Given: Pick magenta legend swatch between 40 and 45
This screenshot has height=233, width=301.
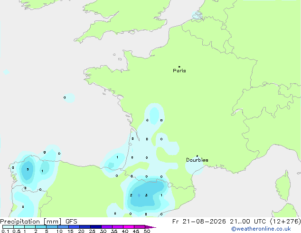Looking at the screenshot, I should pyautogui.click(x=129, y=227).
